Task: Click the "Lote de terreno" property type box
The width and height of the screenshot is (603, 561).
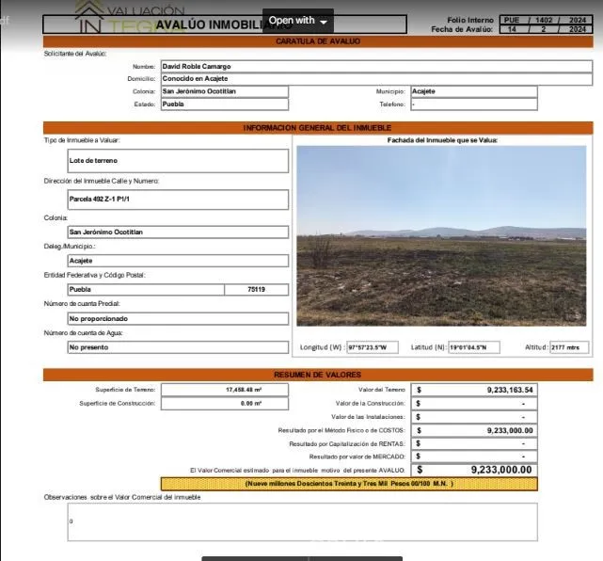Action: (x=178, y=161)
